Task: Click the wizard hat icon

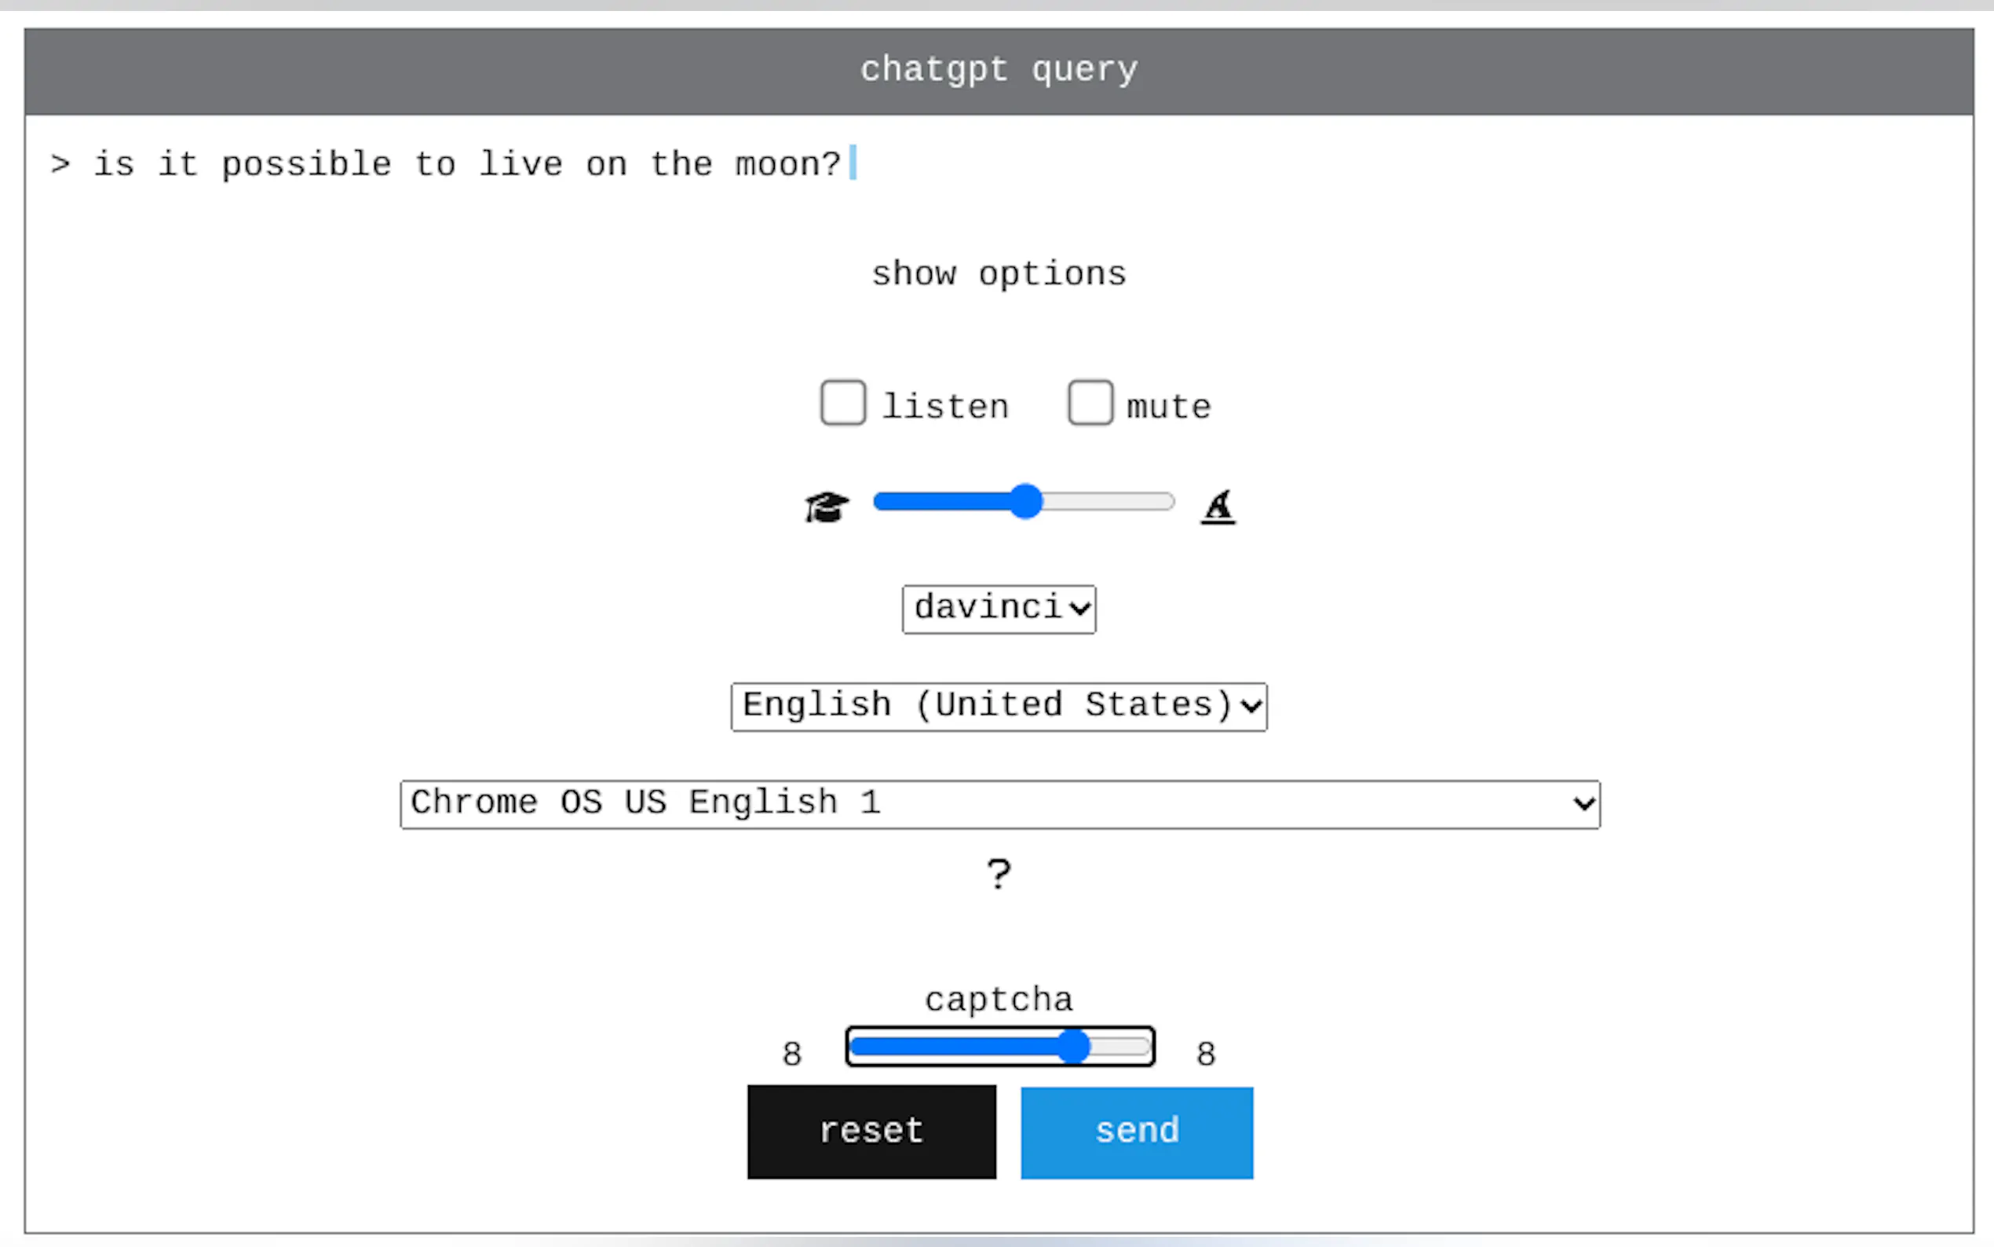Action: click(1218, 506)
